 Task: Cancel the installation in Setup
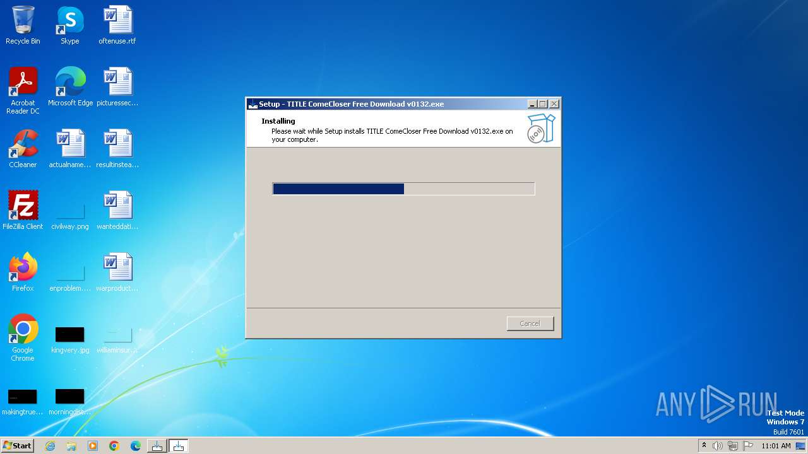(530, 323)
